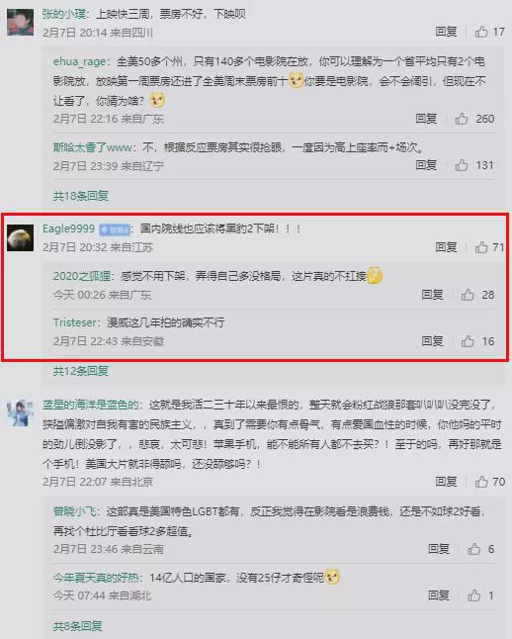This screenshot has width=512, height=639.
Task: Like 曾晓小飞's reply with 6 likes
Action: point(473,549)
